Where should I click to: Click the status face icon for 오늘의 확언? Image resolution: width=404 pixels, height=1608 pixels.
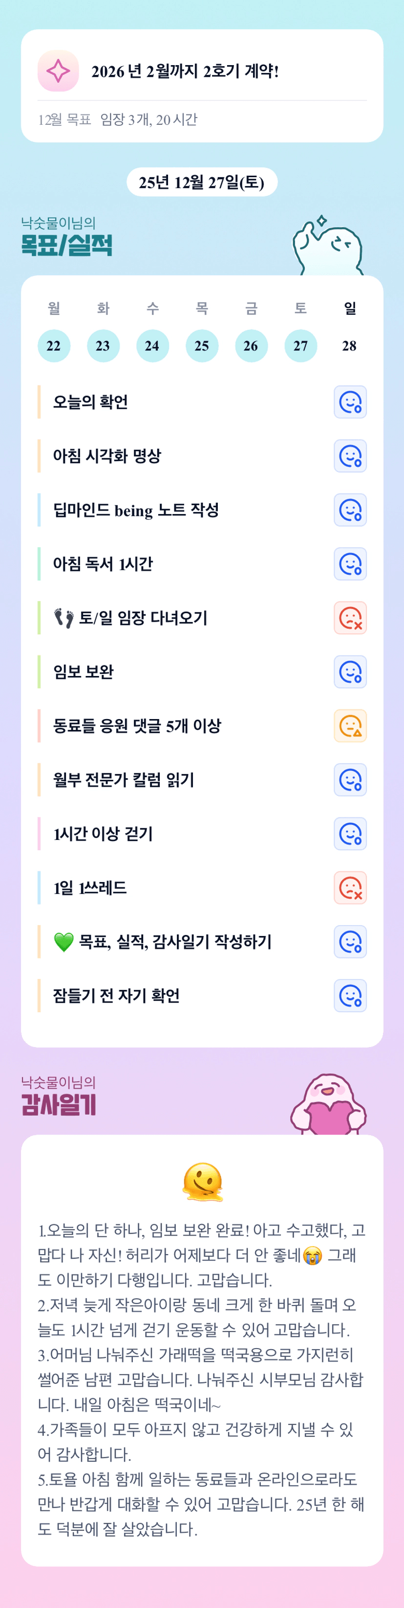click(x=350, y=402)
